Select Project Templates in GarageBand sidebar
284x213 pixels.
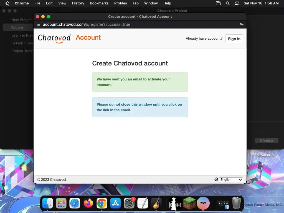pyautogui.click(x=22, y=51)
